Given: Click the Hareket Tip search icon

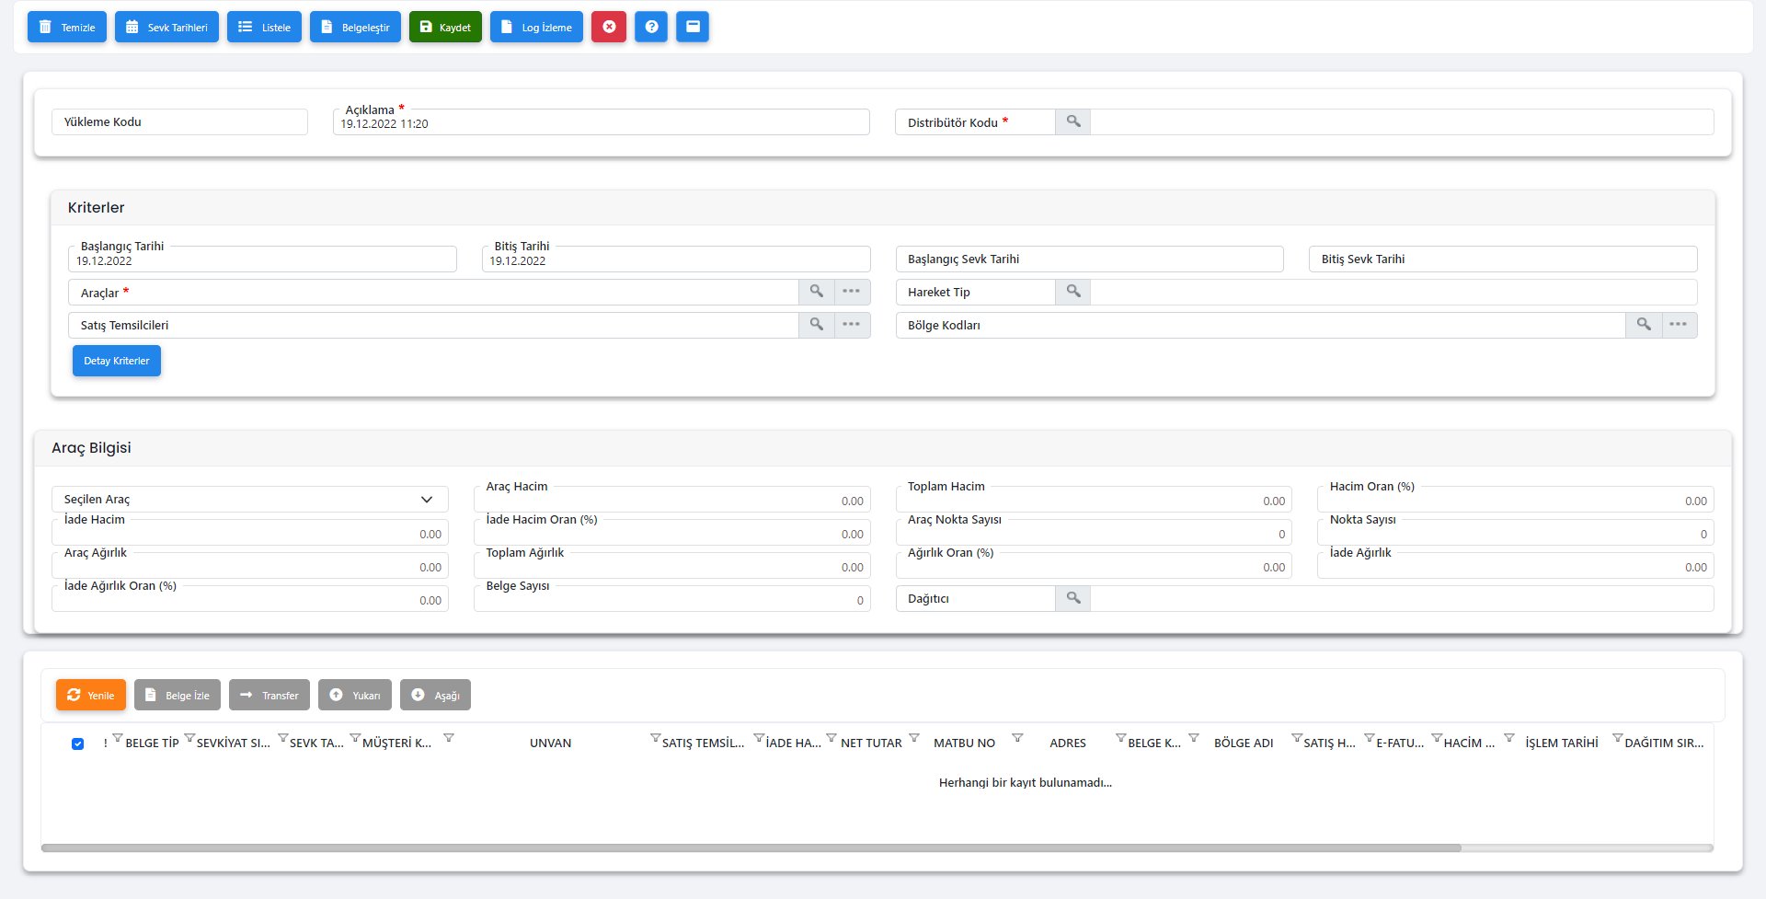Looking at the screenshot, I should [x=1072, y=292].
